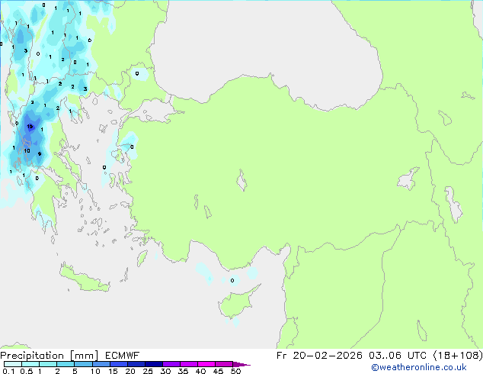
Task: Click legend swatch between 25 and 30
Action: tap(153, 364)
